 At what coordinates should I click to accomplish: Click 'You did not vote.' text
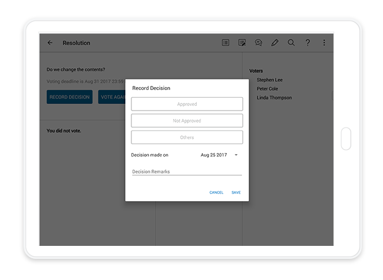point(64,131)
